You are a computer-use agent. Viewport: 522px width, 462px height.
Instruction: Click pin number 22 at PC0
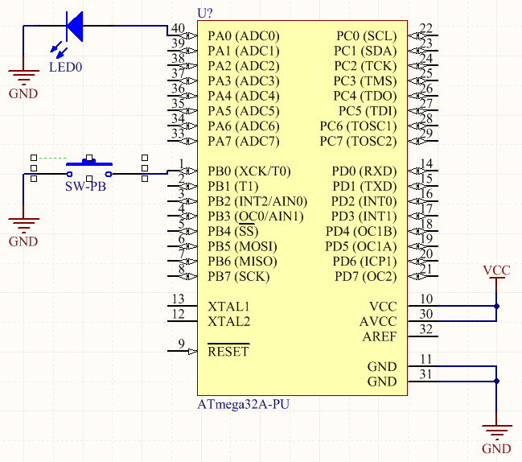coord(426,28)
